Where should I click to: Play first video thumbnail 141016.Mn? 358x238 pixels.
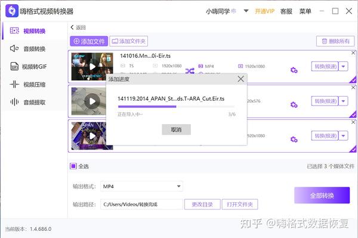[x=92, y=67]
